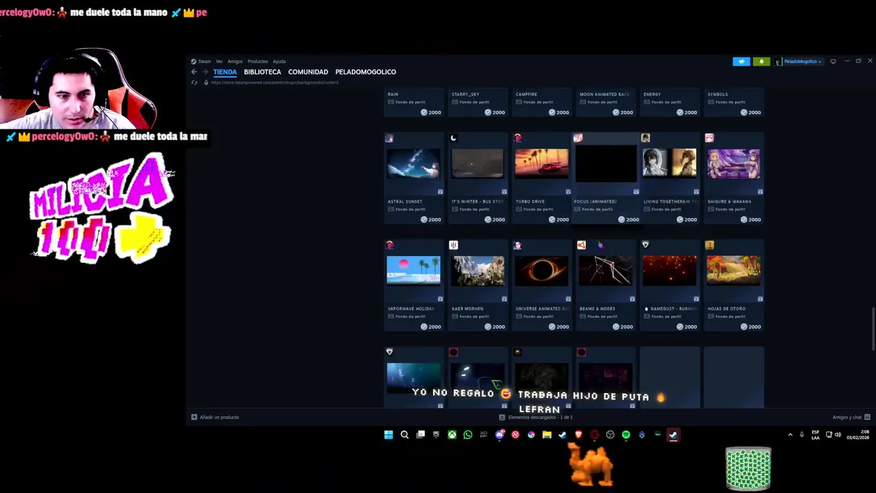Click the game icon above Gamedust - Burning
The image size is (876, 493).
click(645, 245)
